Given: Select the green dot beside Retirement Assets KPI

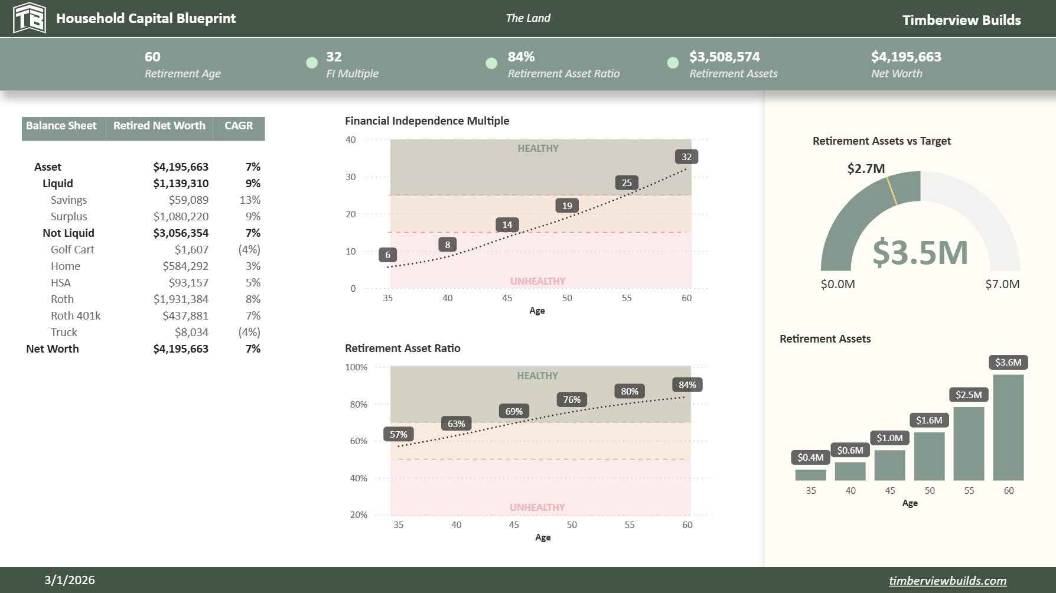Looking at the screenshot, I should 672,63.
